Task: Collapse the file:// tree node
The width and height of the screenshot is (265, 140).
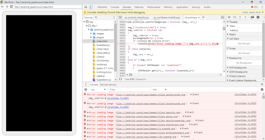Action: click(86, 26)
